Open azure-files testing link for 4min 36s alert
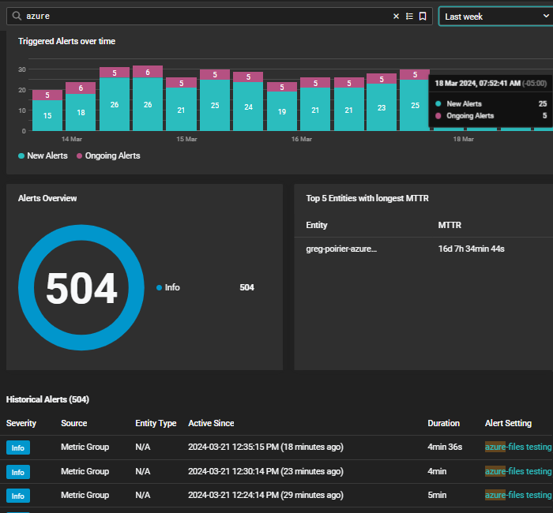553x513 pixels. tap(518, 447)
